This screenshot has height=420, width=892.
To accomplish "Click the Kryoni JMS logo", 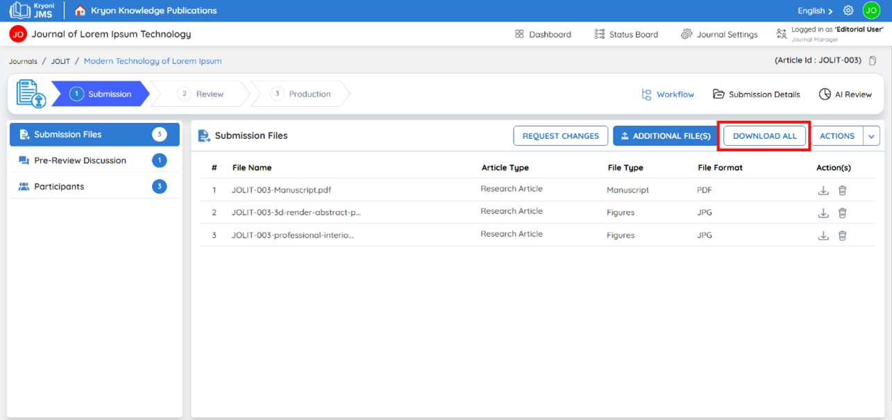I will point(31,10).
